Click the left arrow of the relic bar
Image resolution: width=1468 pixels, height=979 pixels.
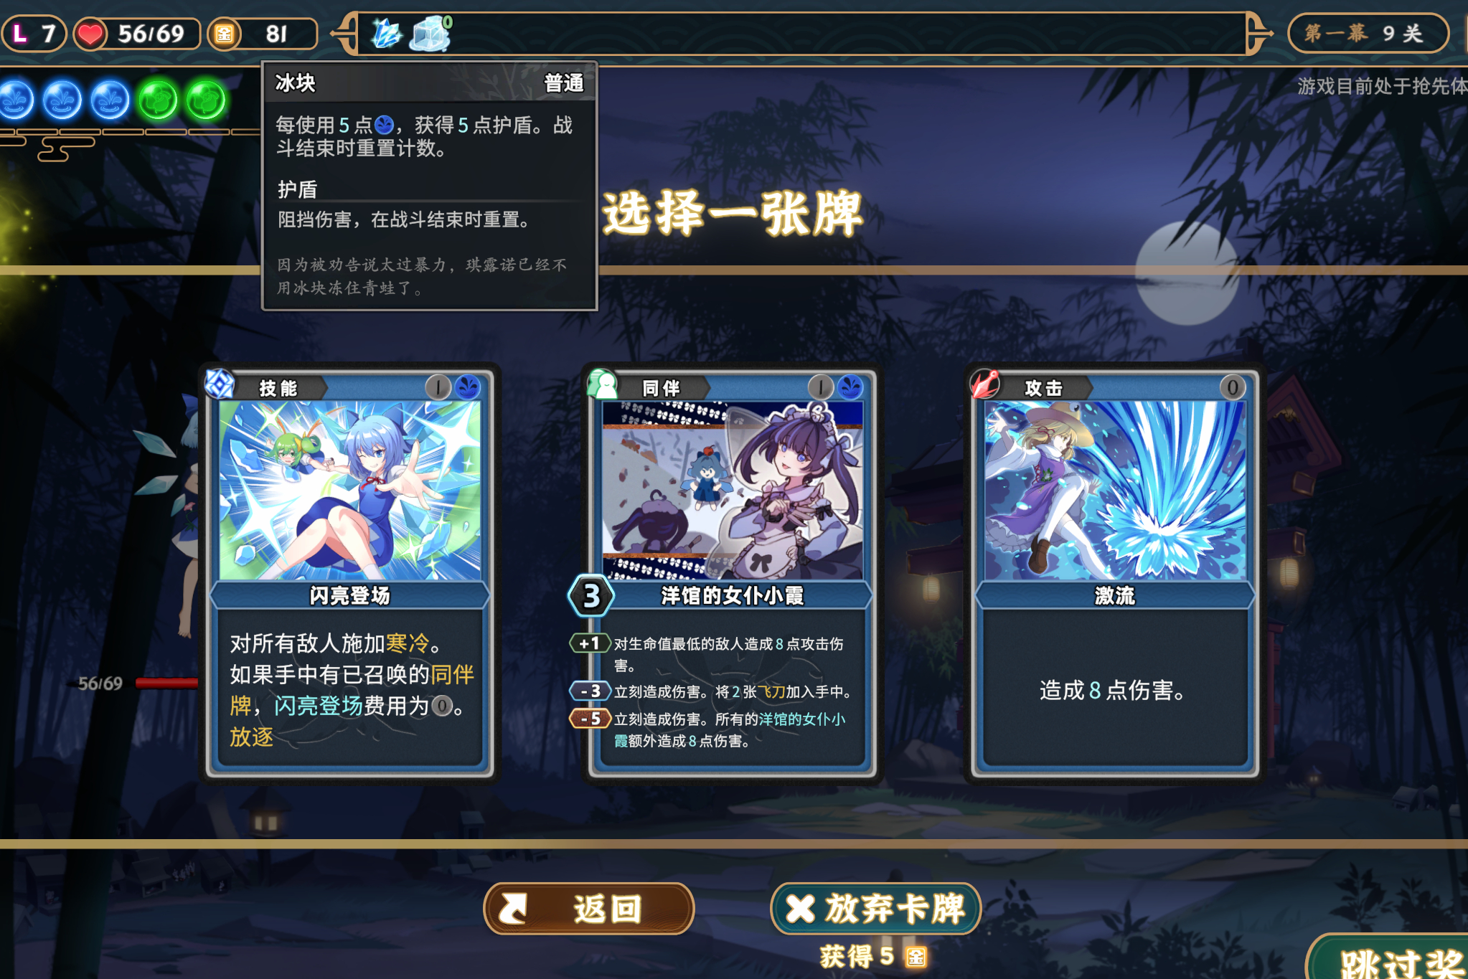[346, 33]
